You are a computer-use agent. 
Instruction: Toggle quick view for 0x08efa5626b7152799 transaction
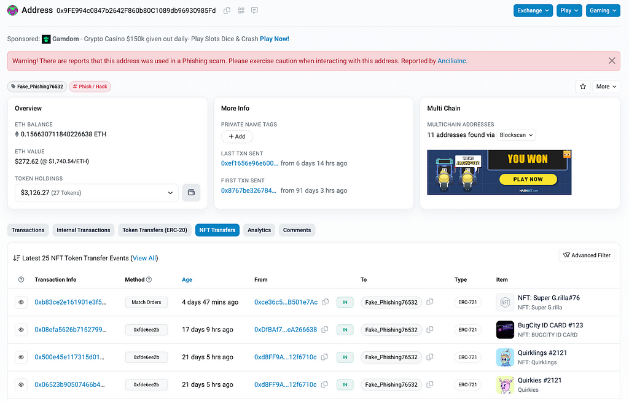(x=21, y=330)
